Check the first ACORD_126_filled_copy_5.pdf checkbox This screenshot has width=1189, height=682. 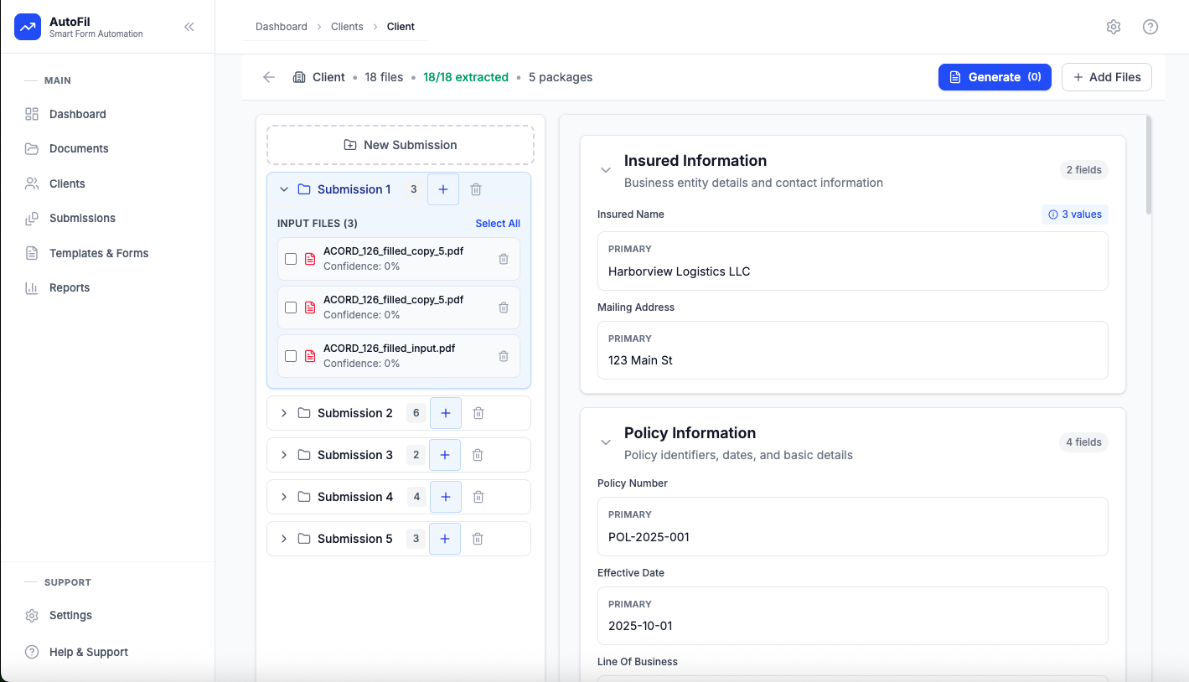pos(291,258)
